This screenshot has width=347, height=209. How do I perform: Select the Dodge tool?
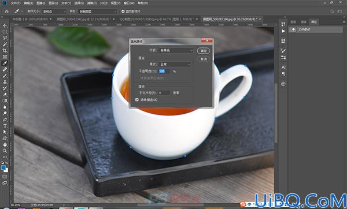pyautogui.click(x=5, y=113)
